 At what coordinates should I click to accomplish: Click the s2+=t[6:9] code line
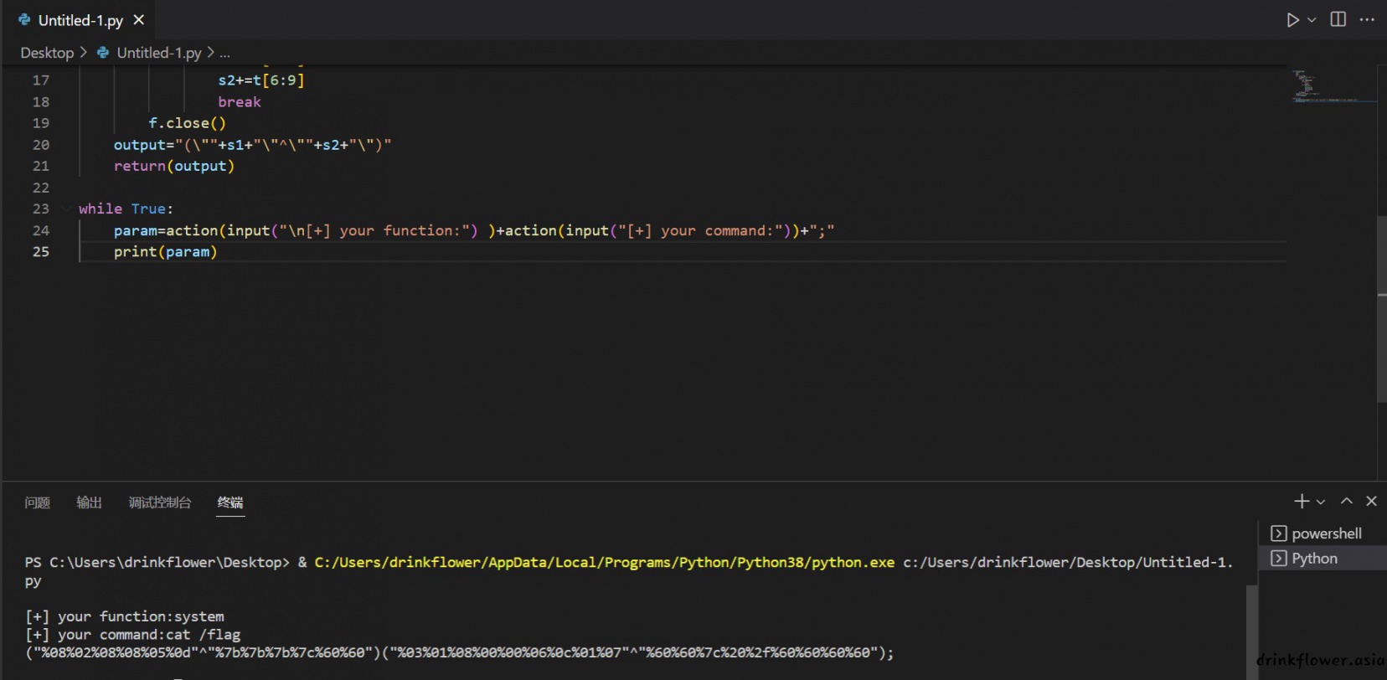click(261, 80)
